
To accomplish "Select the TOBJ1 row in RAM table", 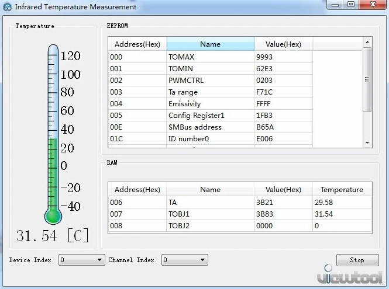I will pyautogui.click(x=240, y=214).
